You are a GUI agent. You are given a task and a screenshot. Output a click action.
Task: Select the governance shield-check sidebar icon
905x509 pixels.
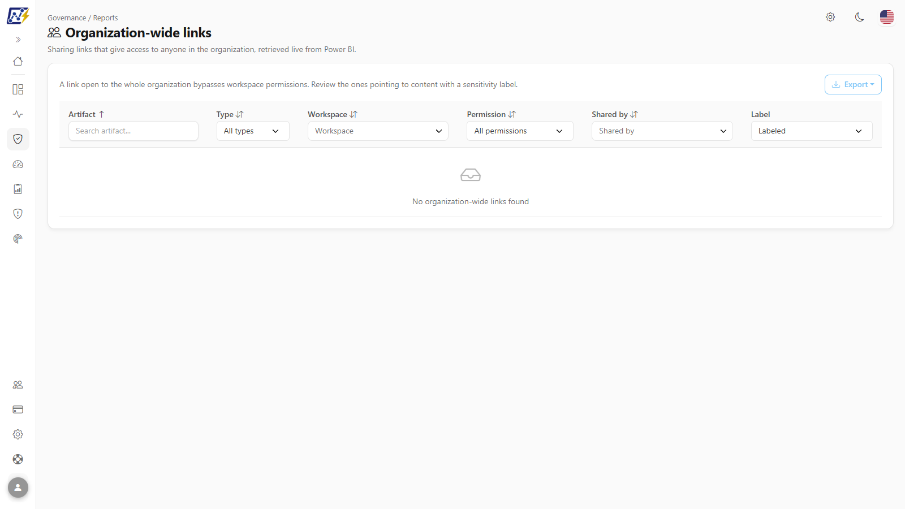click(18, 139)
